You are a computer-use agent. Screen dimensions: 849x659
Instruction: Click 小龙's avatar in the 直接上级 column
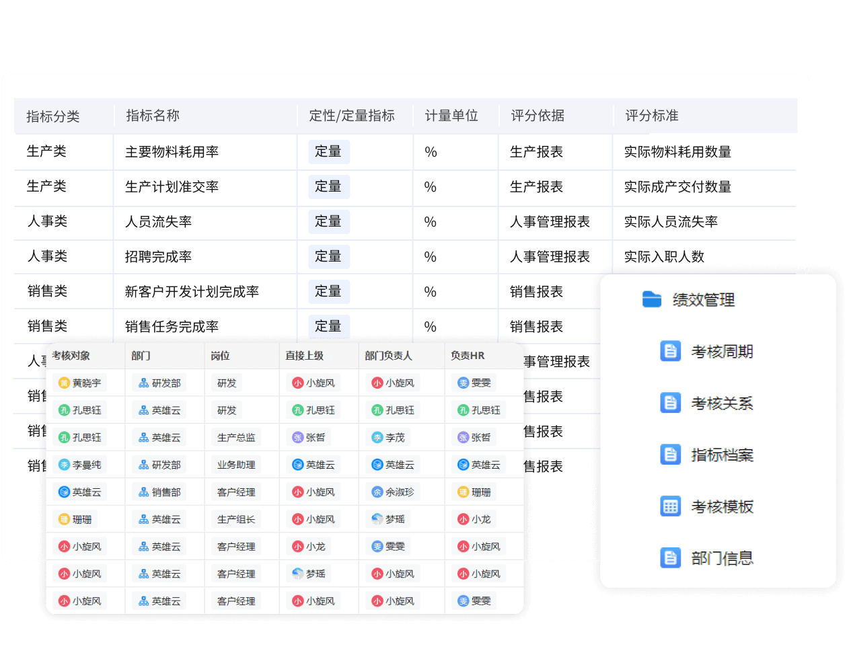tap(298, 547)
